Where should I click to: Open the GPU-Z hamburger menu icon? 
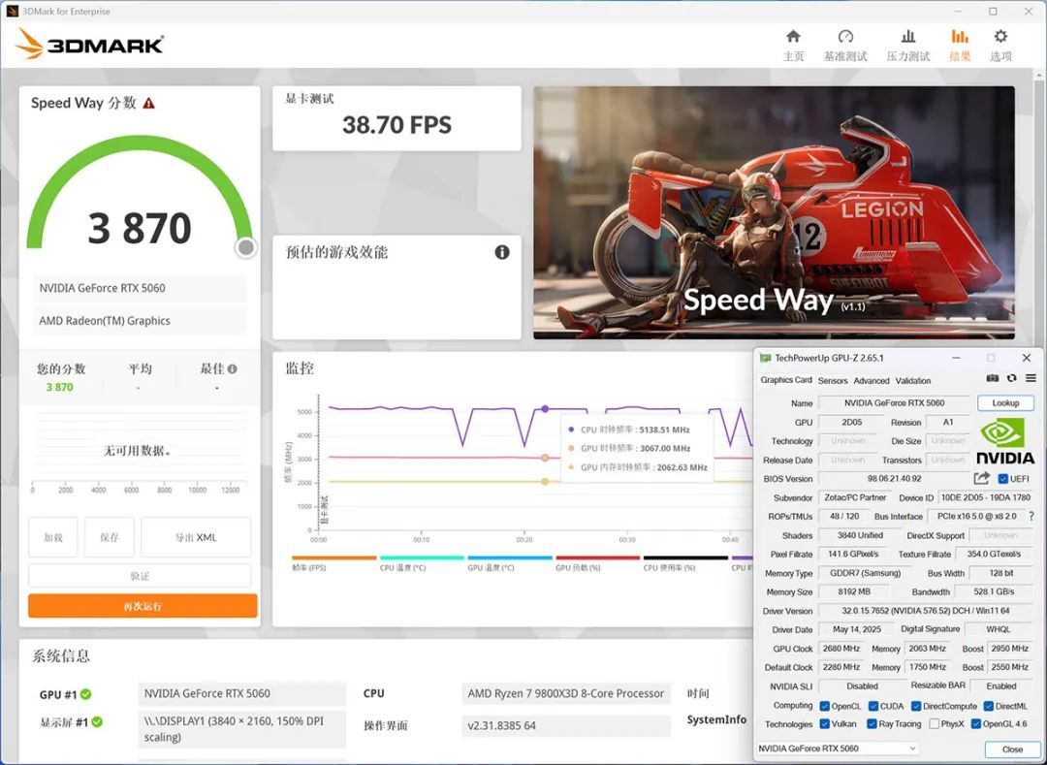(1031, 378)
